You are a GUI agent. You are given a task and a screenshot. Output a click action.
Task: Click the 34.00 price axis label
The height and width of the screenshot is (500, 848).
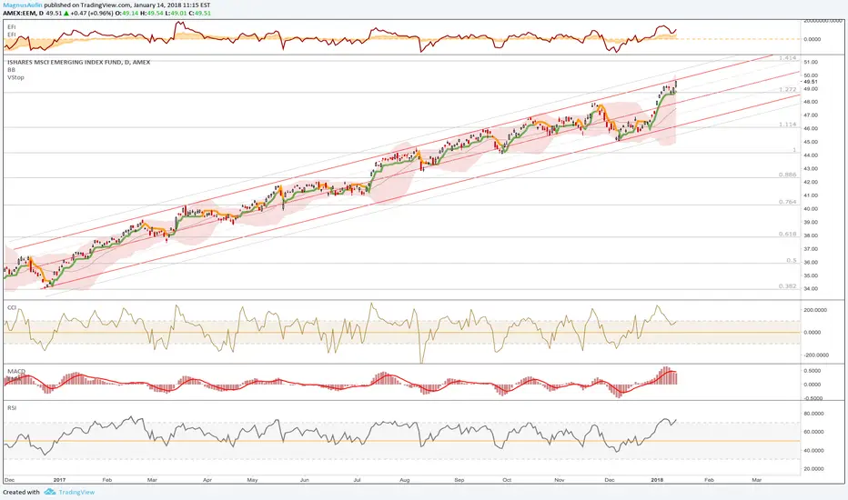point(811,289)
